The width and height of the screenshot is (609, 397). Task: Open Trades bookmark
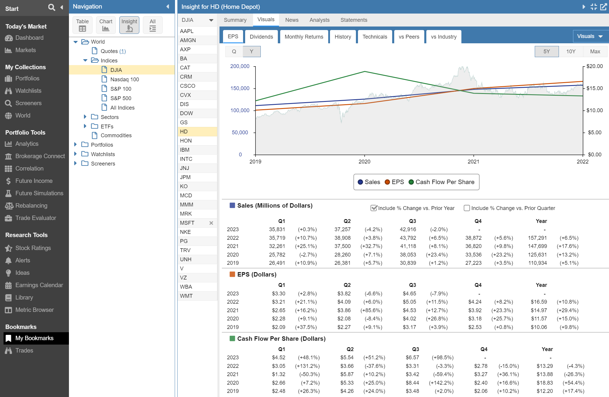coord(24,350)
